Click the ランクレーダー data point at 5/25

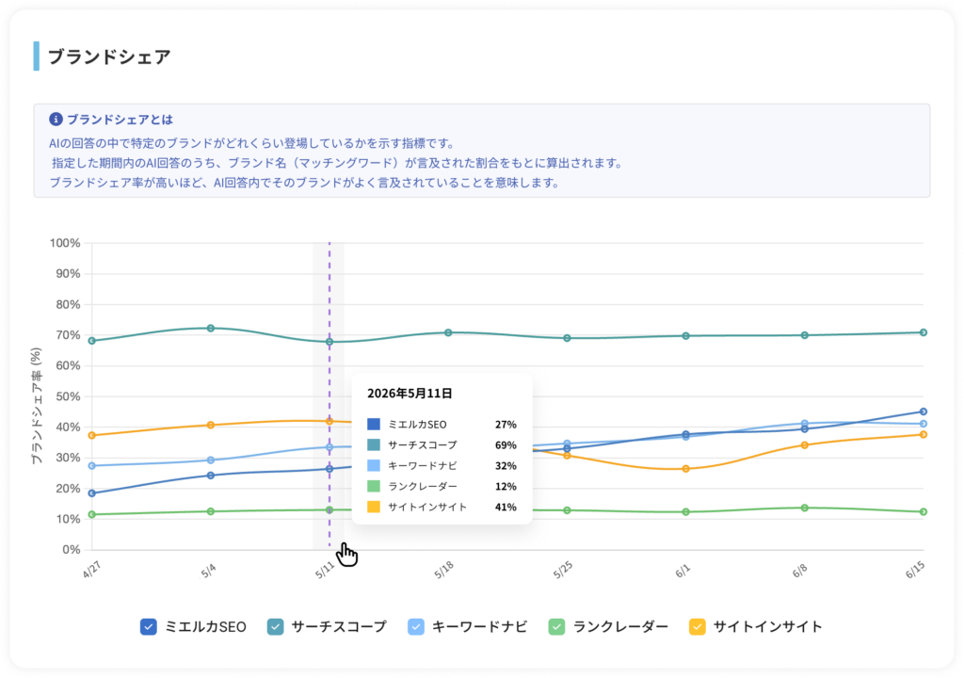pyautogui.click(x=568, y=510)
